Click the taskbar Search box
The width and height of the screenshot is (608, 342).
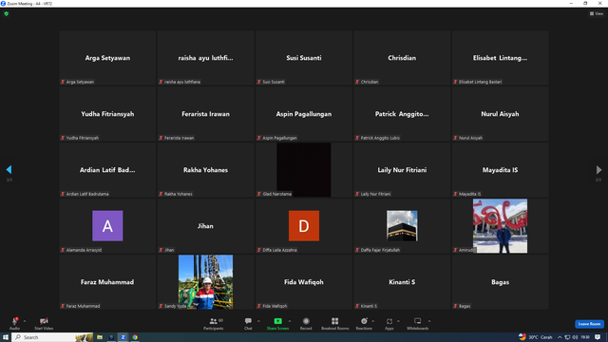[52, 337]
